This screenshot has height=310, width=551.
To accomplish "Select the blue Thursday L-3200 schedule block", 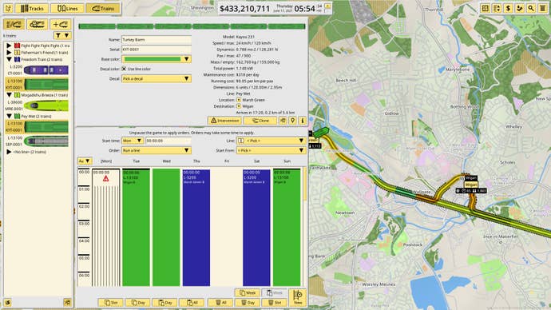I will pos(196,228).
